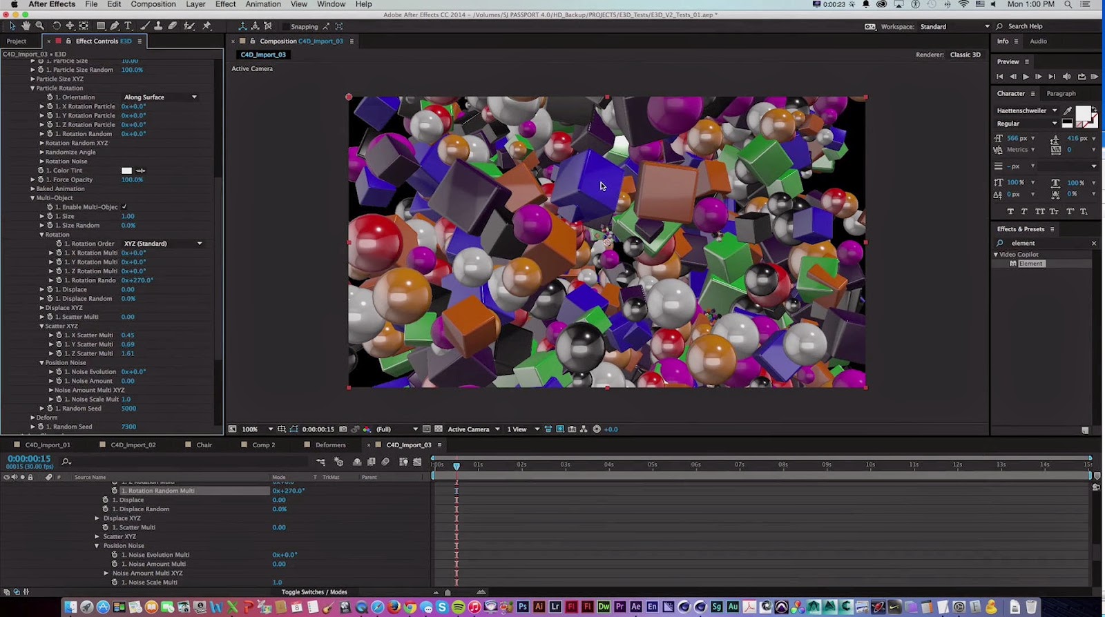Click the Play button in Preview panel
1105x617 pixels.
1026,77
